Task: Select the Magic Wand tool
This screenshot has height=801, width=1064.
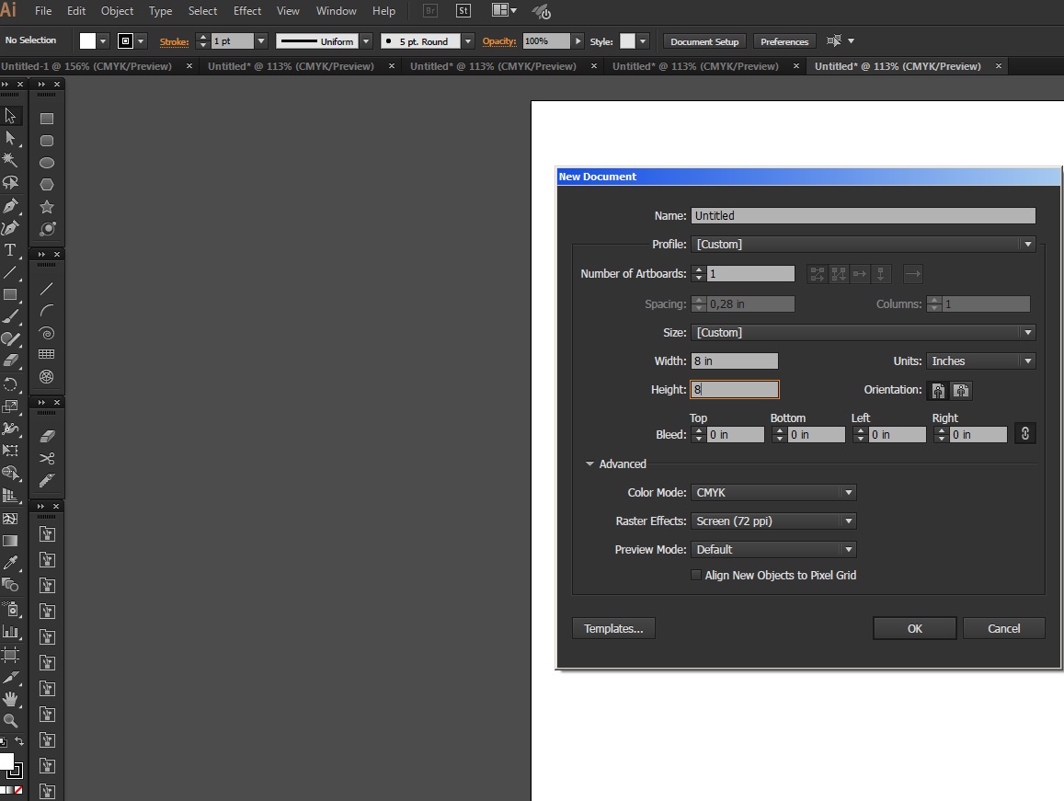Action: [x=10, y=160]
